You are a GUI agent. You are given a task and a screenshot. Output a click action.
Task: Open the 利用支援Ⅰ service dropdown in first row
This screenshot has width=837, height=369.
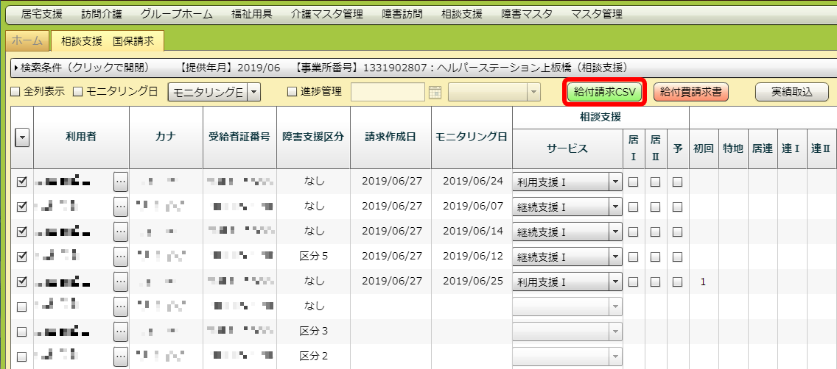(615, 182)
